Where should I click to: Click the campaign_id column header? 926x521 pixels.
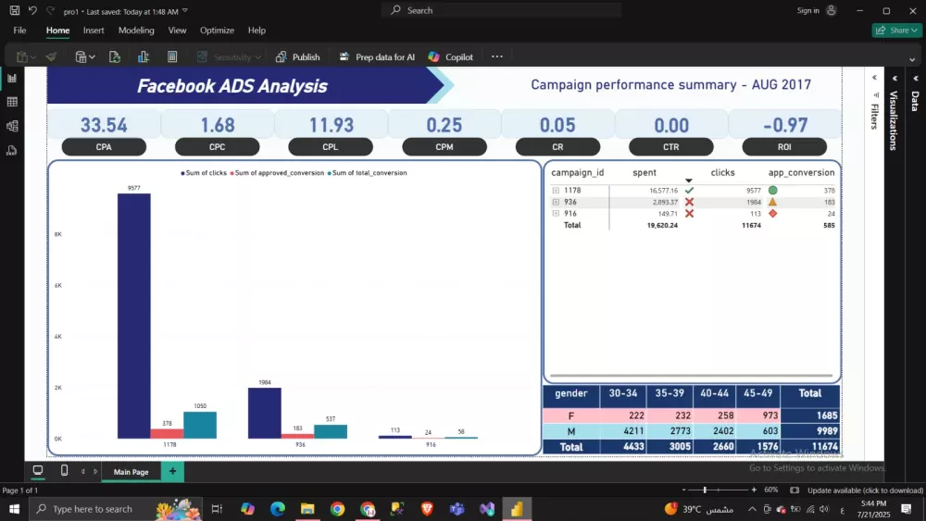pos(578,172)
